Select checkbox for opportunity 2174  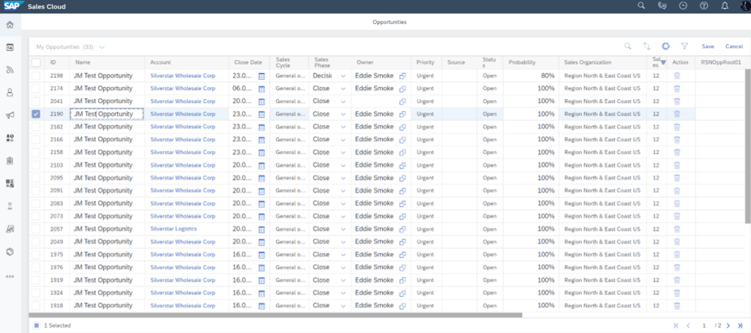pos(36,88)
